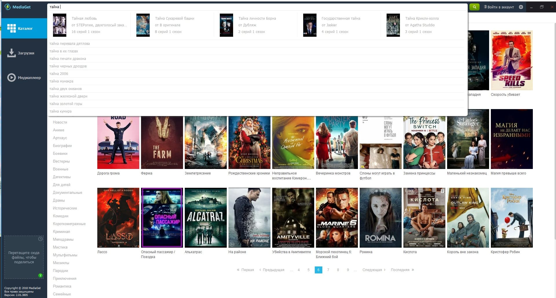Select suggestion тайна черных дроздов
Screen dimensions: 556x298
click(257, 66)
